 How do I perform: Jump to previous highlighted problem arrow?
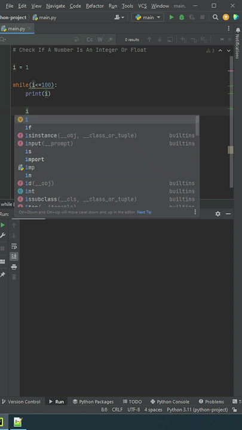coord(220,51)
